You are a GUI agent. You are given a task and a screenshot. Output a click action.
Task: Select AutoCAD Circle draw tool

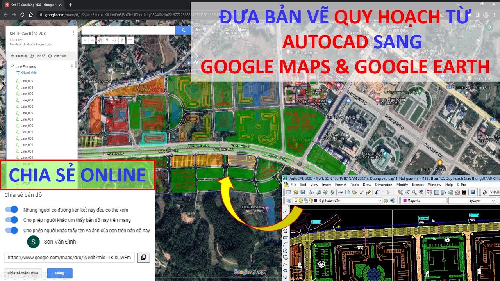point(286,251)
